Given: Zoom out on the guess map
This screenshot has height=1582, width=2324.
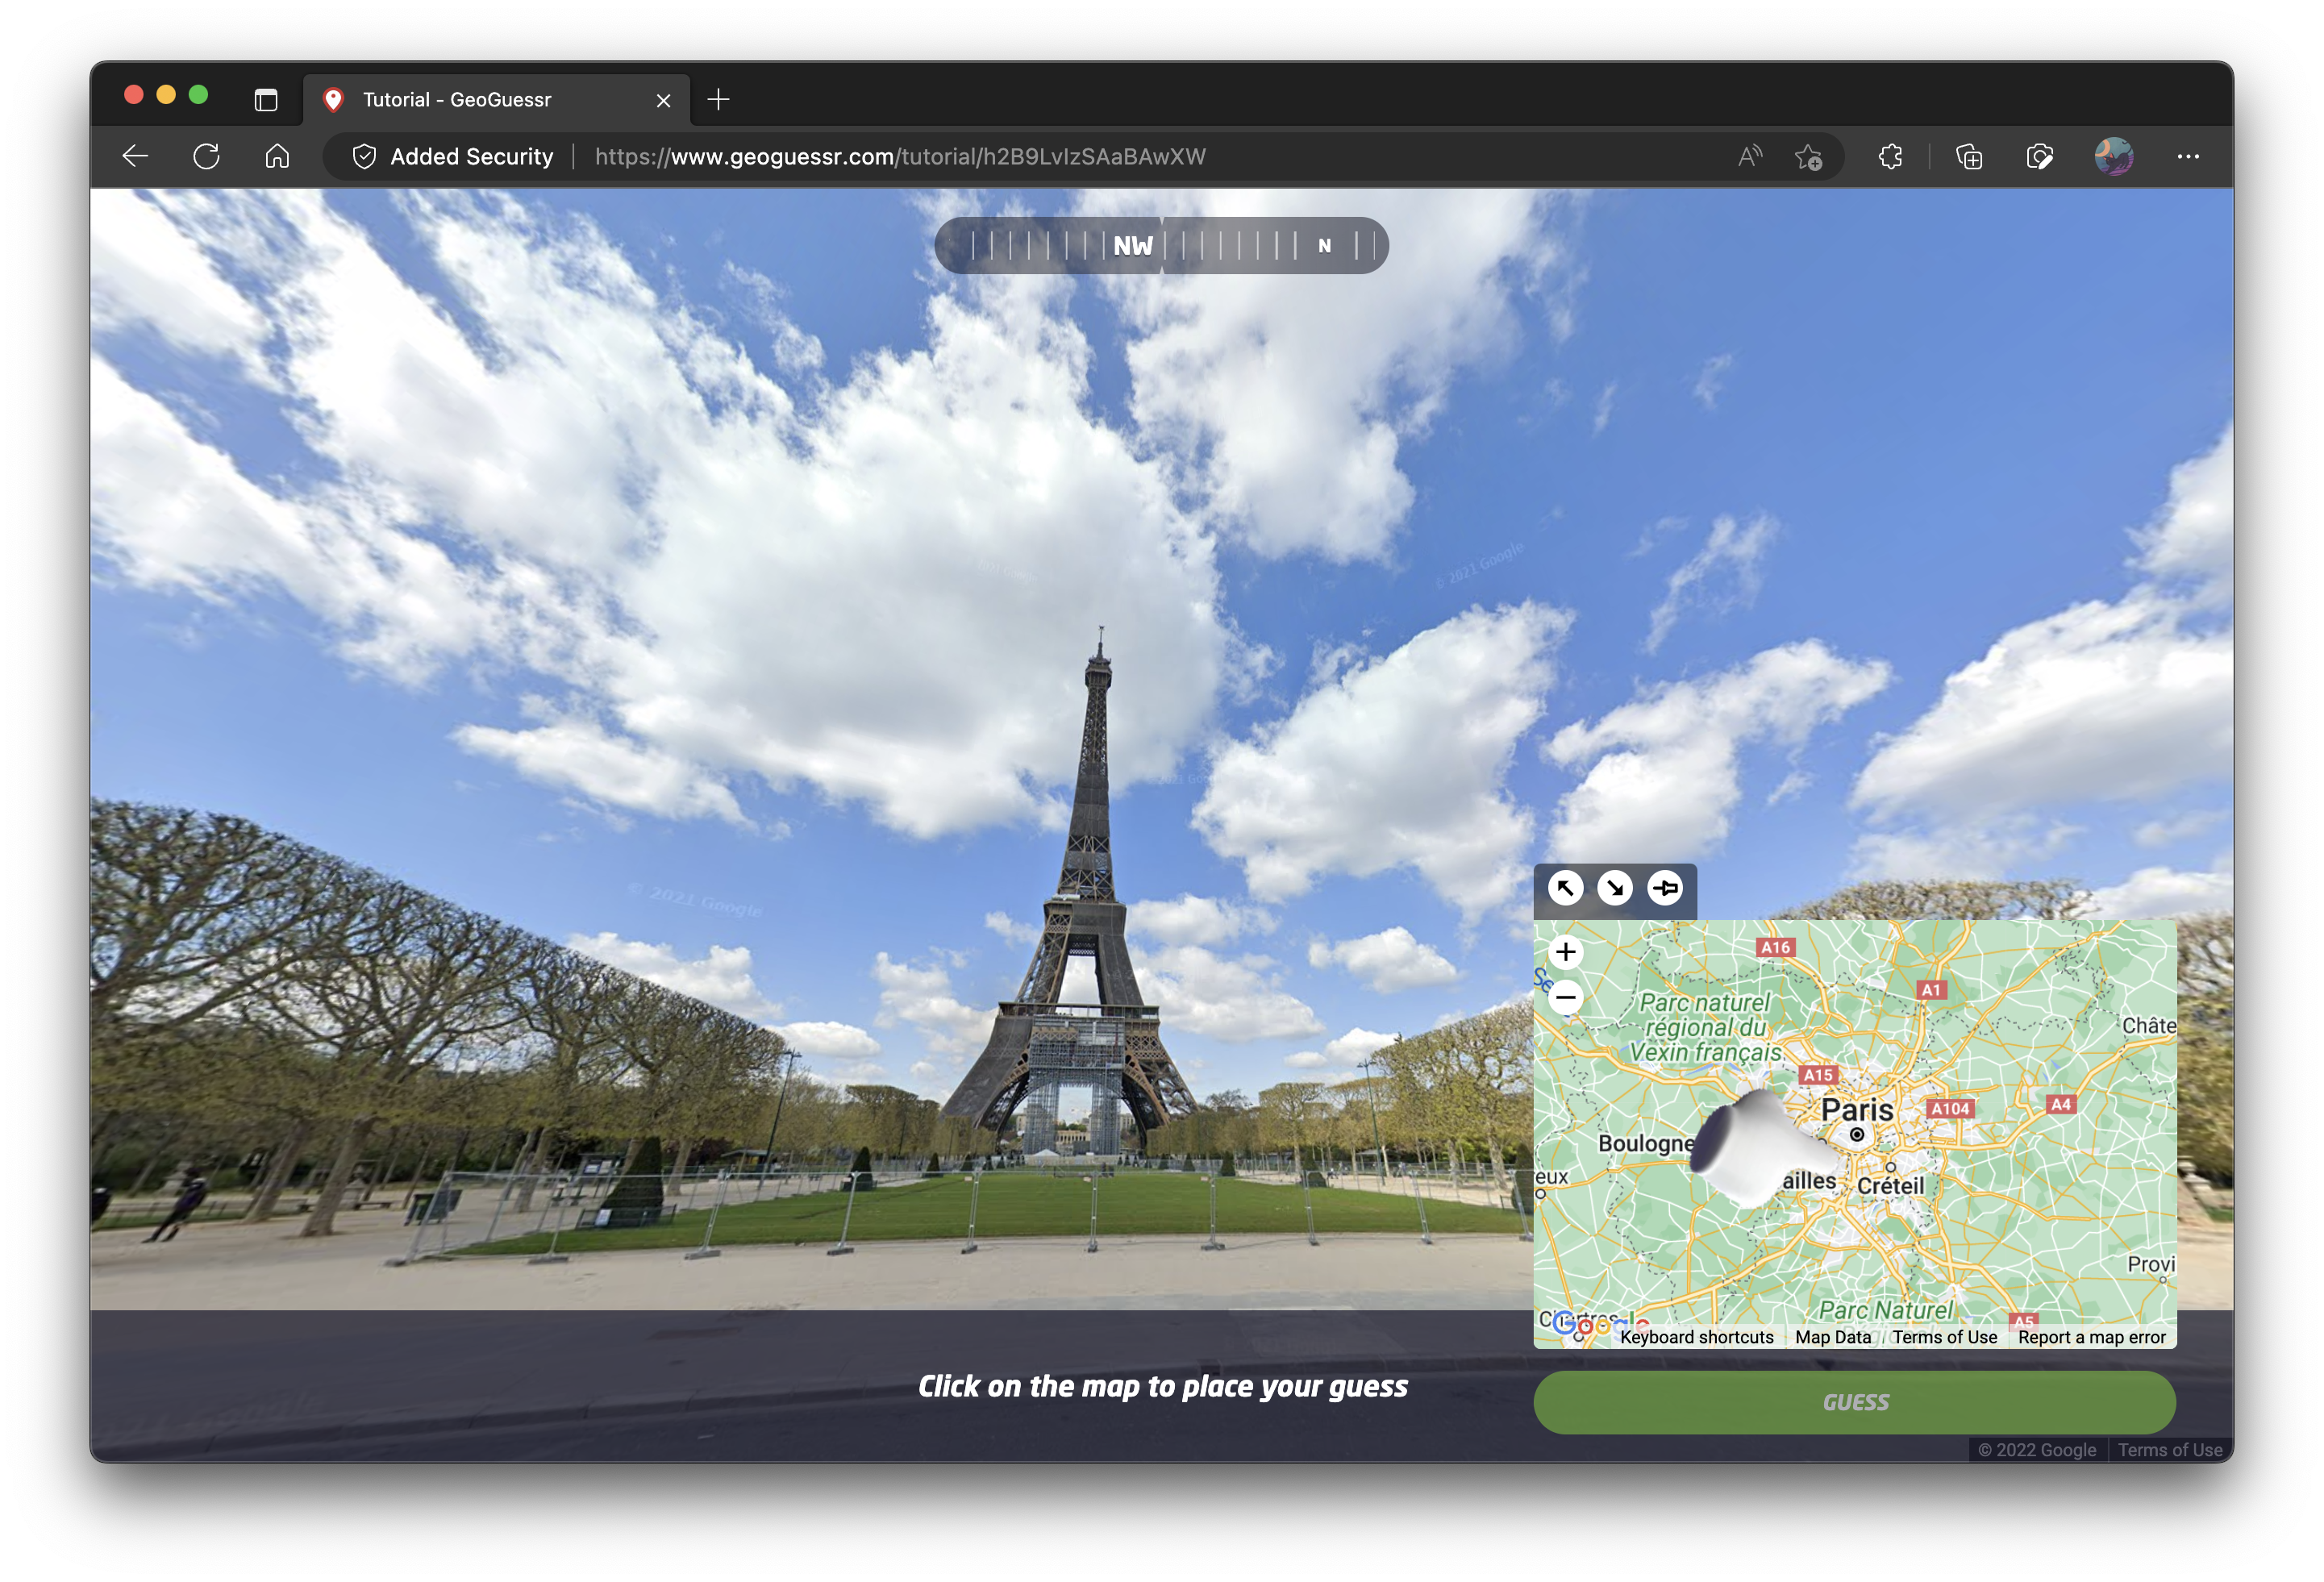Looking at the screenshot, I should click(1566, 997).
